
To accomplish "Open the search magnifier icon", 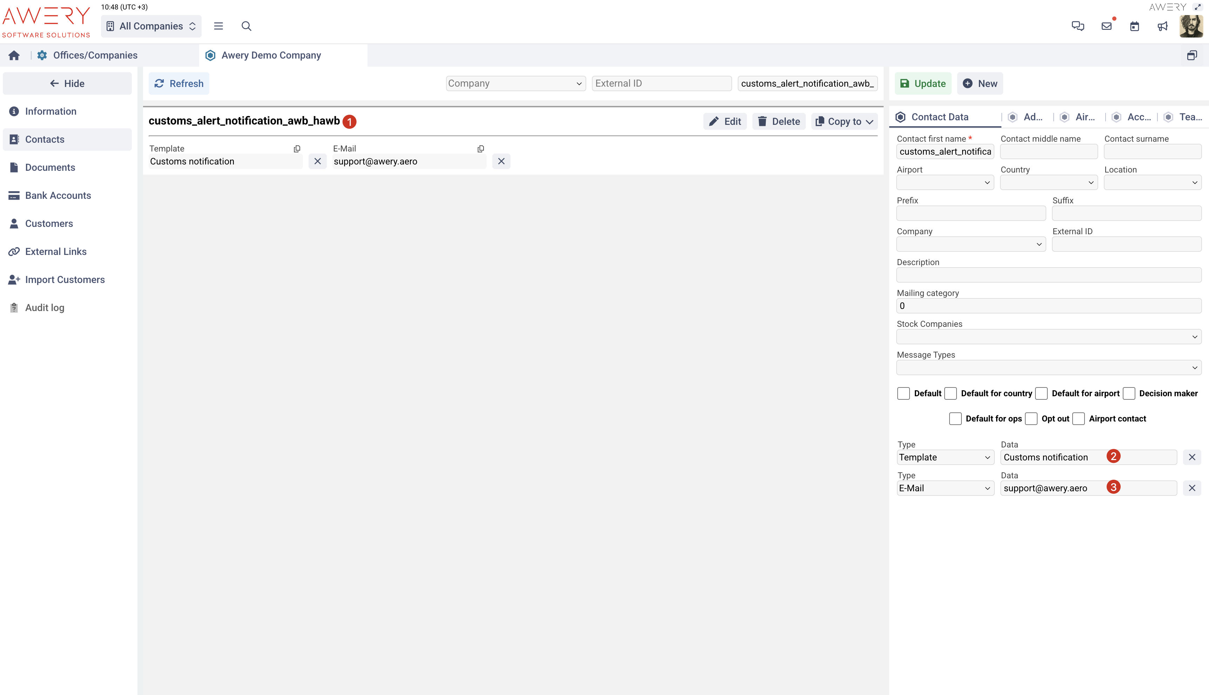I will [246, 26].
